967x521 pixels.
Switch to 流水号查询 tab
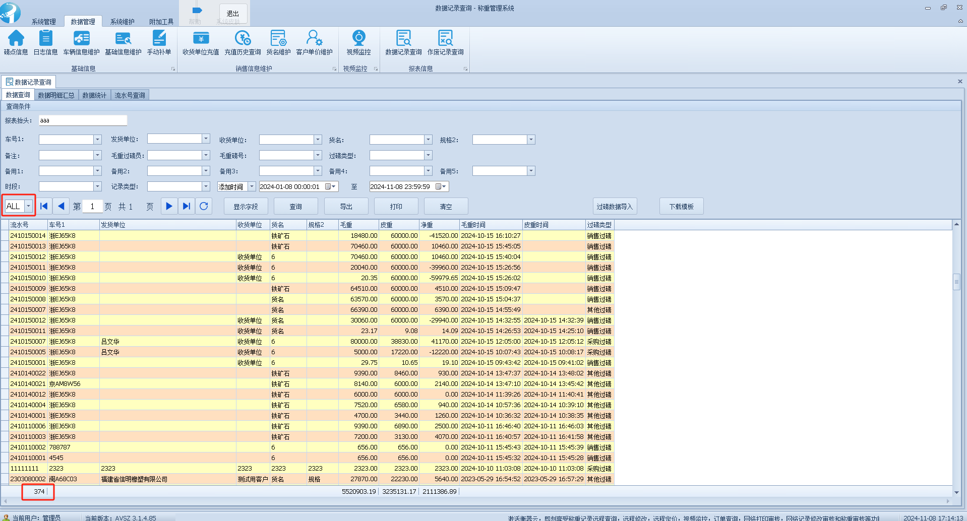tap(130, 95)
